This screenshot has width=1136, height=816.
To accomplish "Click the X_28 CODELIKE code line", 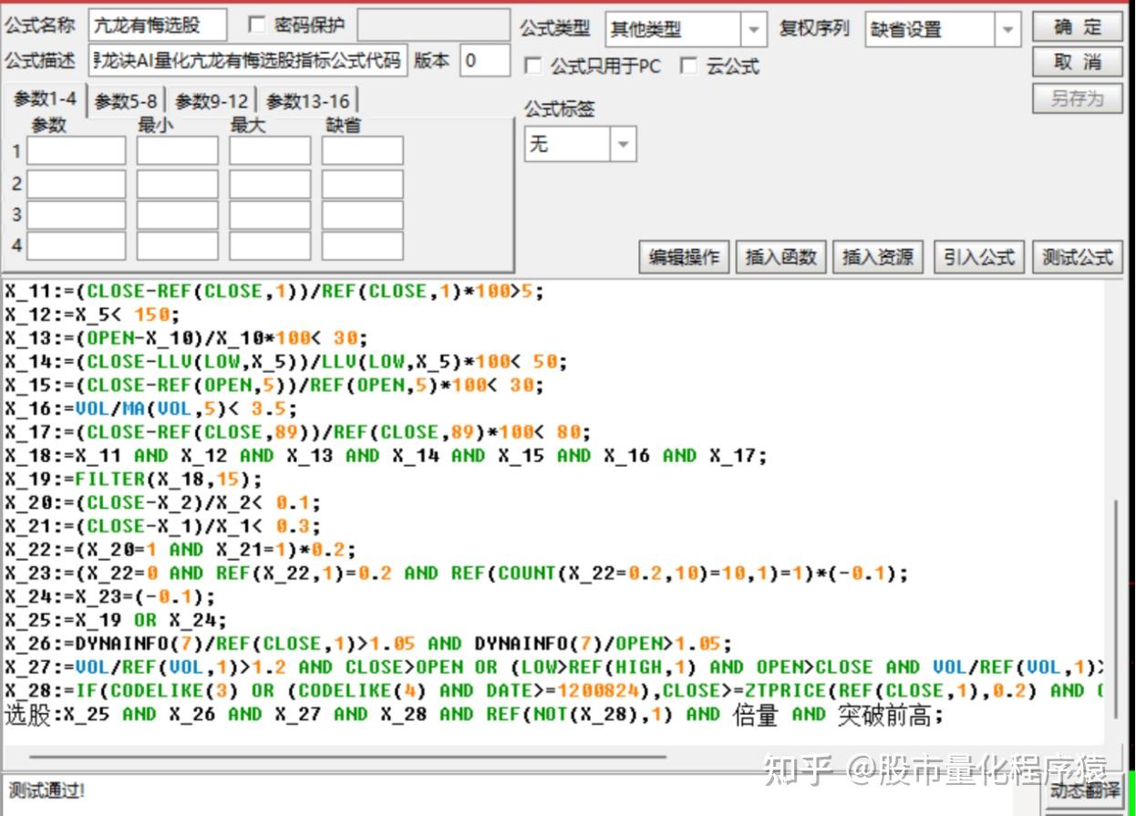I will (554, 690).
